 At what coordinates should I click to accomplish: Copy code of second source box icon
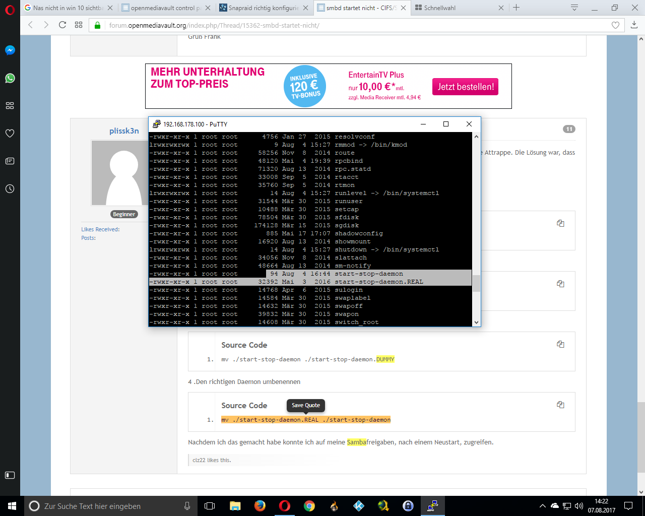(x=560, y=284)
